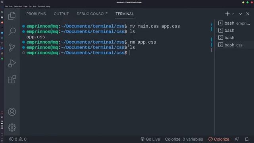Viewport: 254px width, 143px height.
Task: Select the 'bash css' terminal entry
Action: (x=234, y=45)
